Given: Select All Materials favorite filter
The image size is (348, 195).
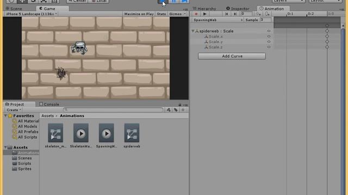Looking at the screenshot, I should [x=26, y=121].
